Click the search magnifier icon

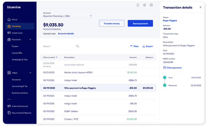[77, 46]
